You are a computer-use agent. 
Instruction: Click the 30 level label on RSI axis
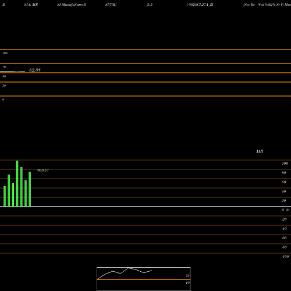tap(4, 86)
